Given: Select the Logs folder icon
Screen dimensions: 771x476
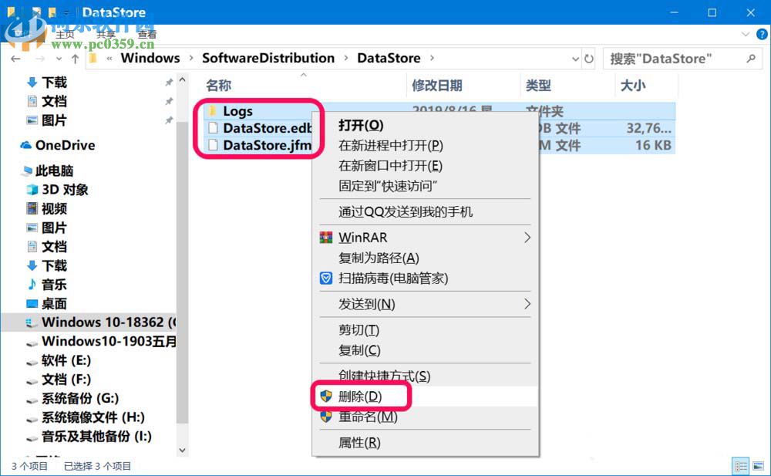Looking at the screenshot, I should point(212,111).
